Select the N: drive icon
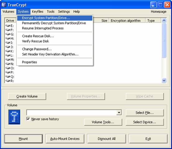The height and width of the screenshot is (149, 172). (x=8, y=64)
